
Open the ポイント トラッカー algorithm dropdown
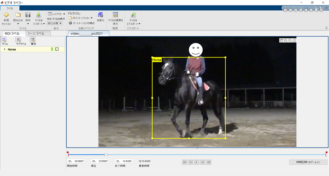coord(81,18)
